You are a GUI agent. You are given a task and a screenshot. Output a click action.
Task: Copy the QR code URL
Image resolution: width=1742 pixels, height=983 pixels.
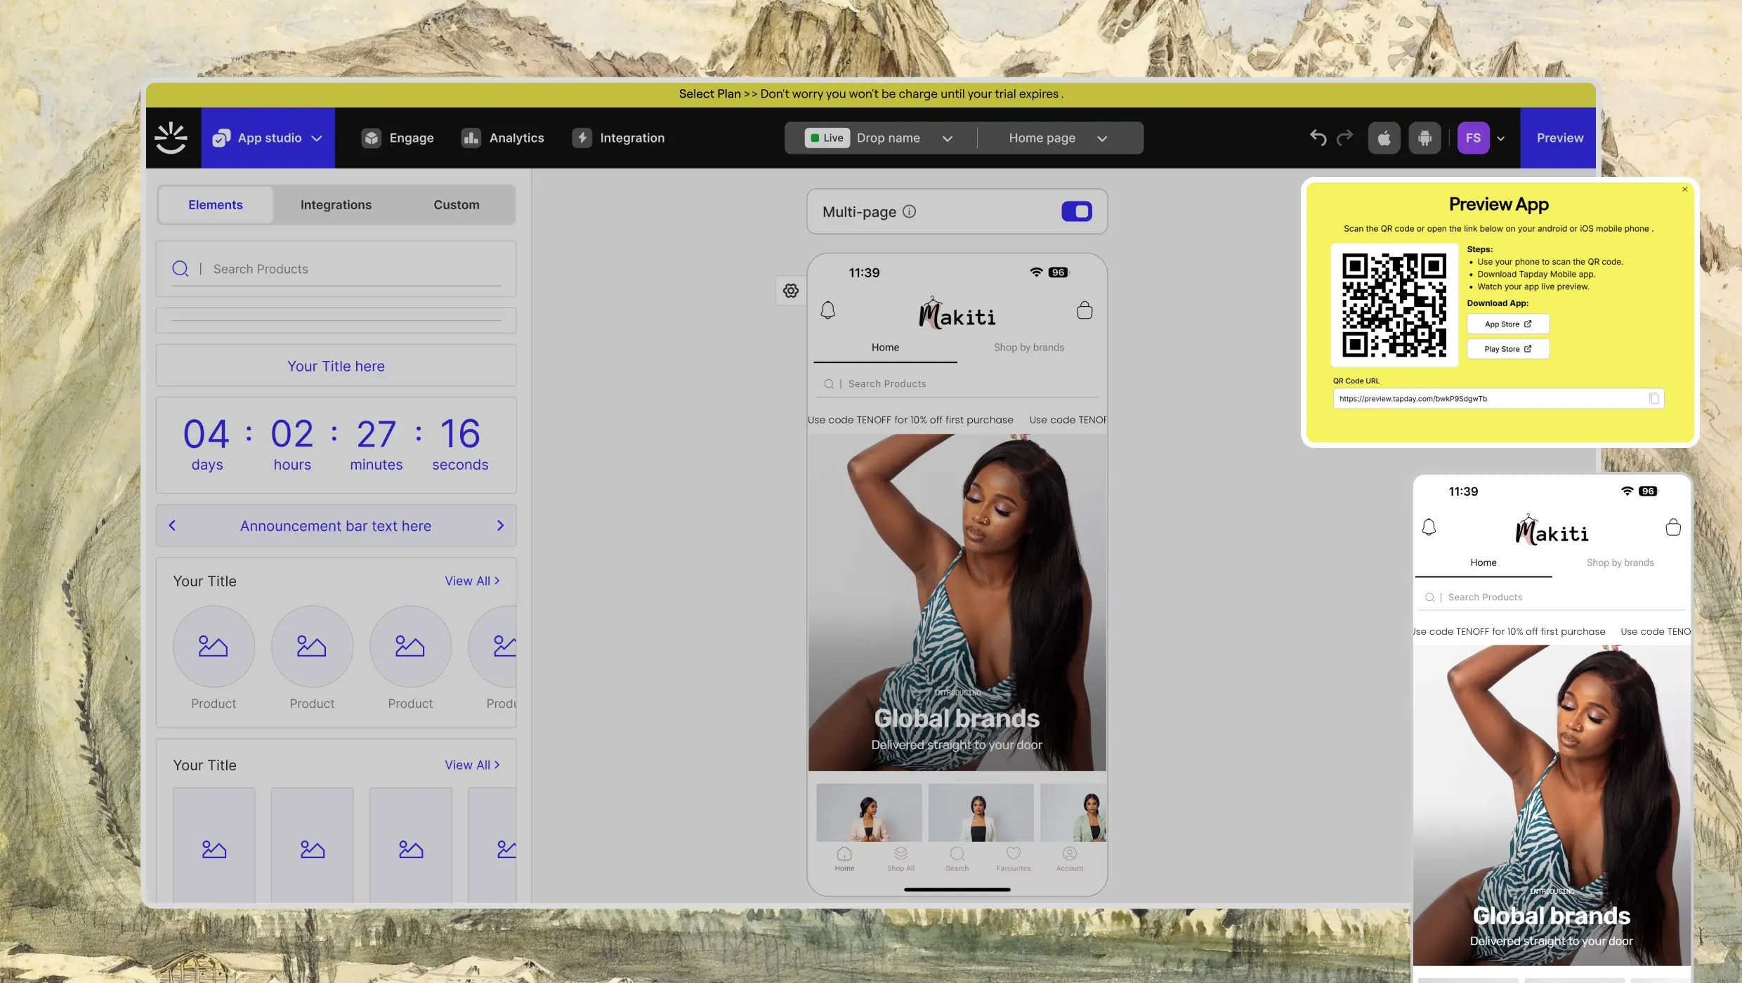click(1653, 399)
